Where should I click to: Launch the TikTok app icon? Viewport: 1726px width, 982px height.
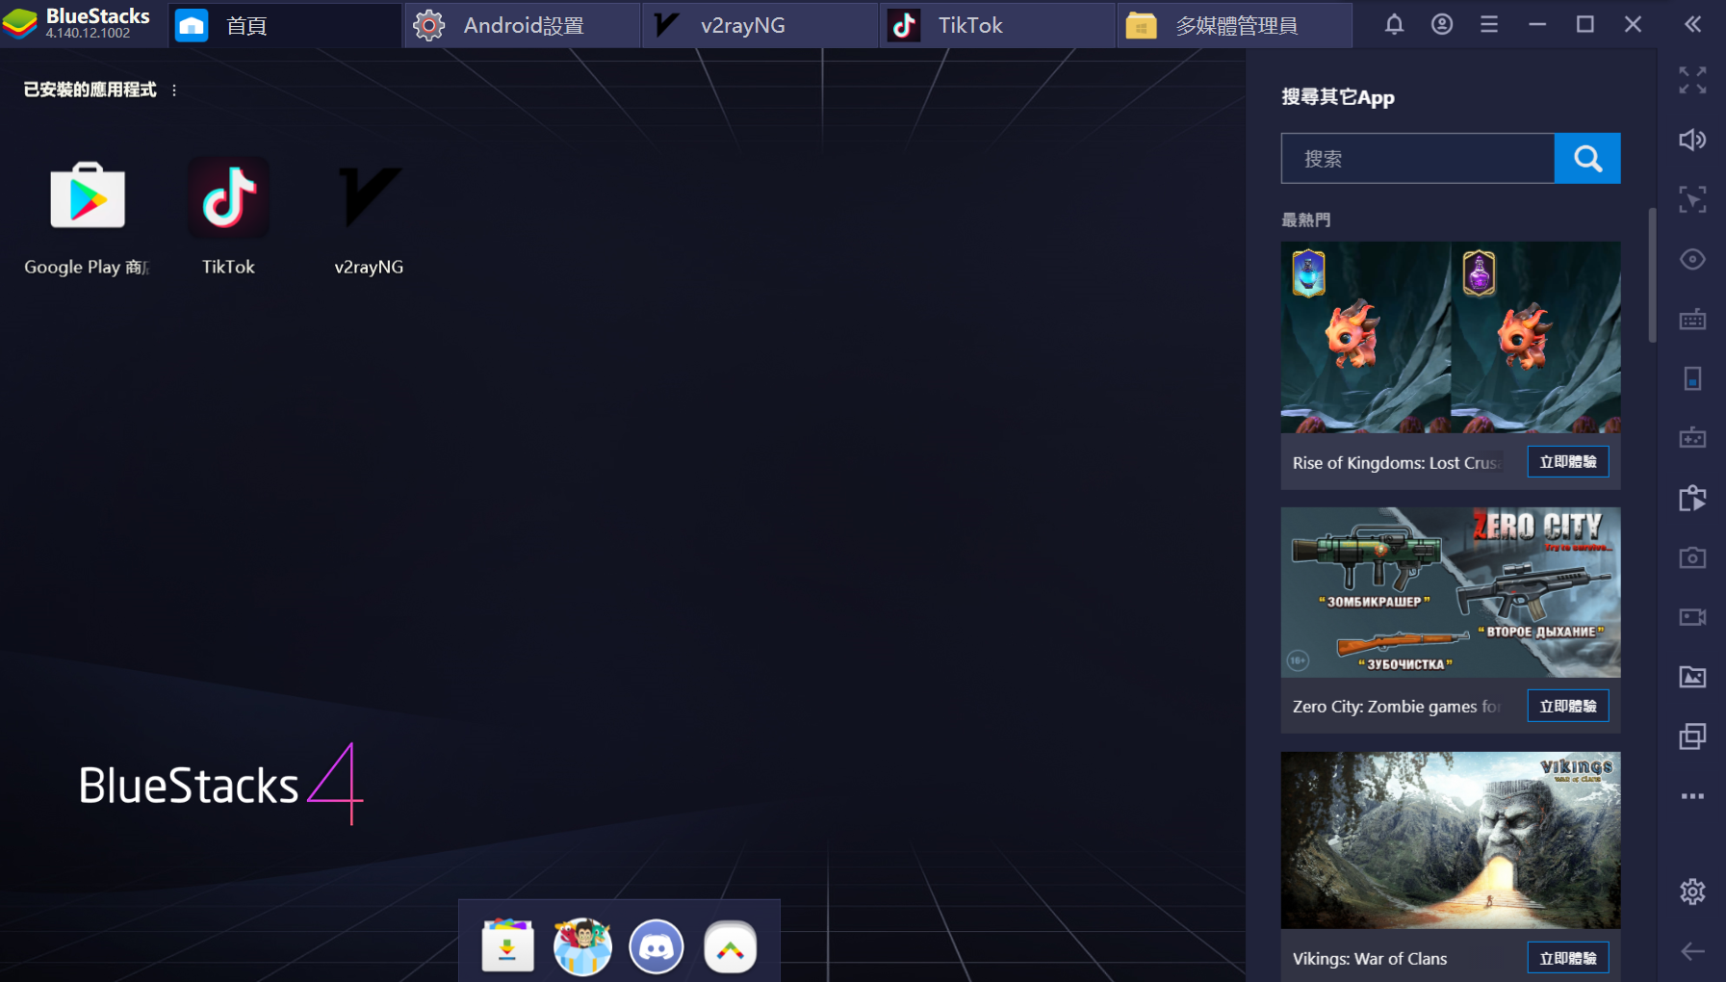click(228, 197)
